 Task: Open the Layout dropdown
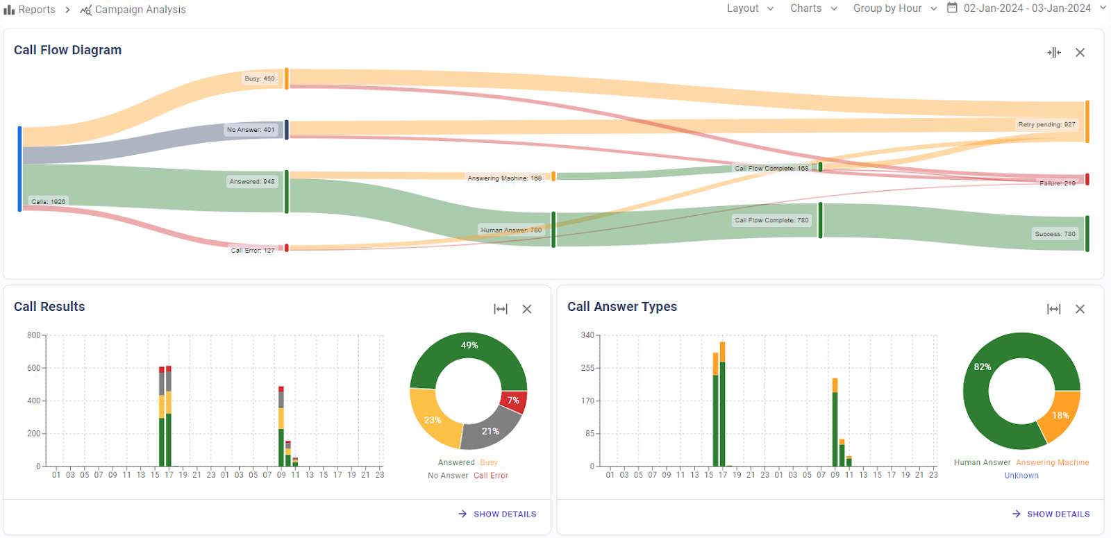750,8
